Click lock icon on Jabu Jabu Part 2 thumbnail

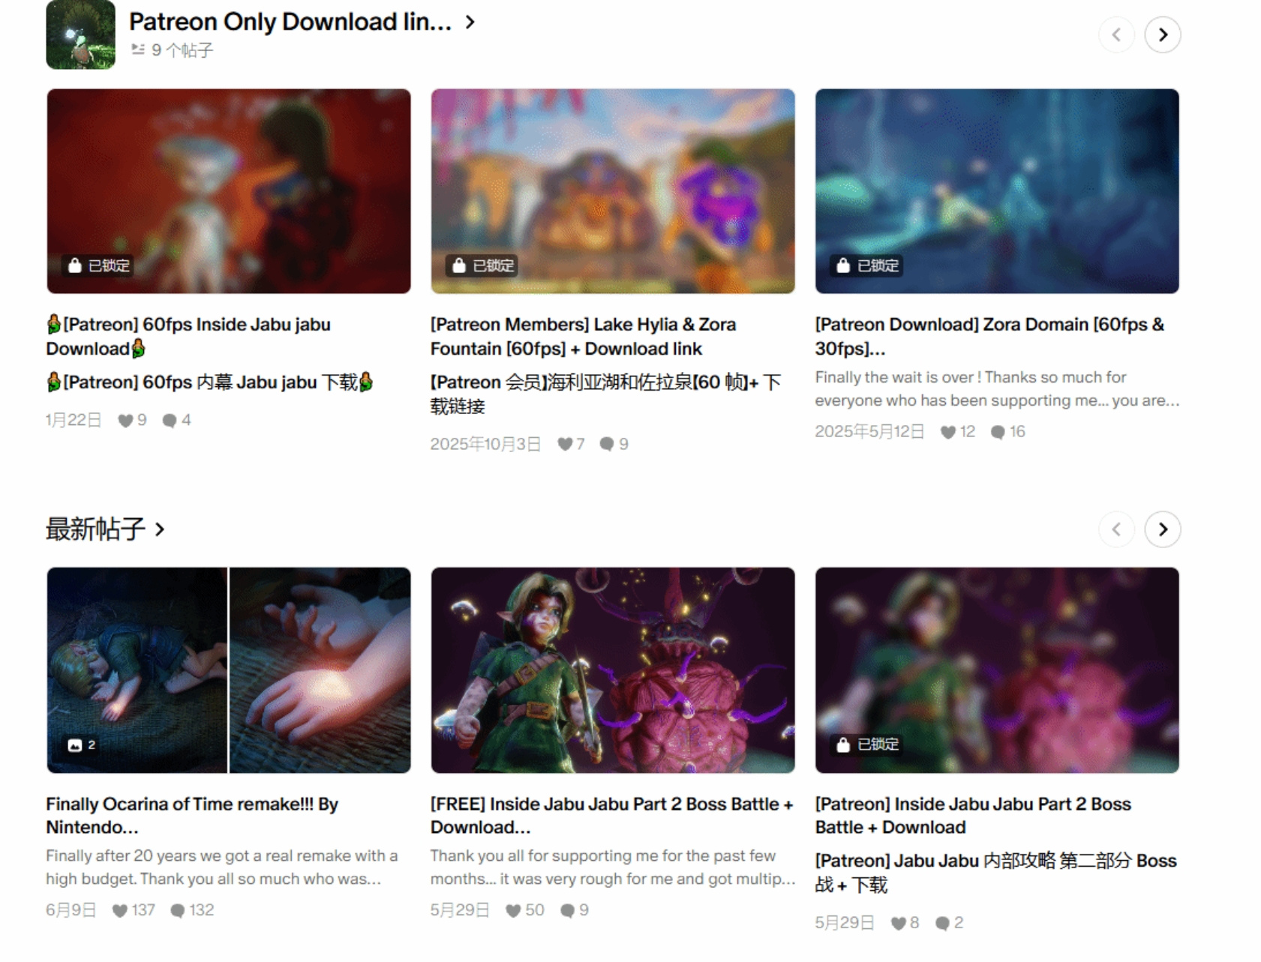843,745
